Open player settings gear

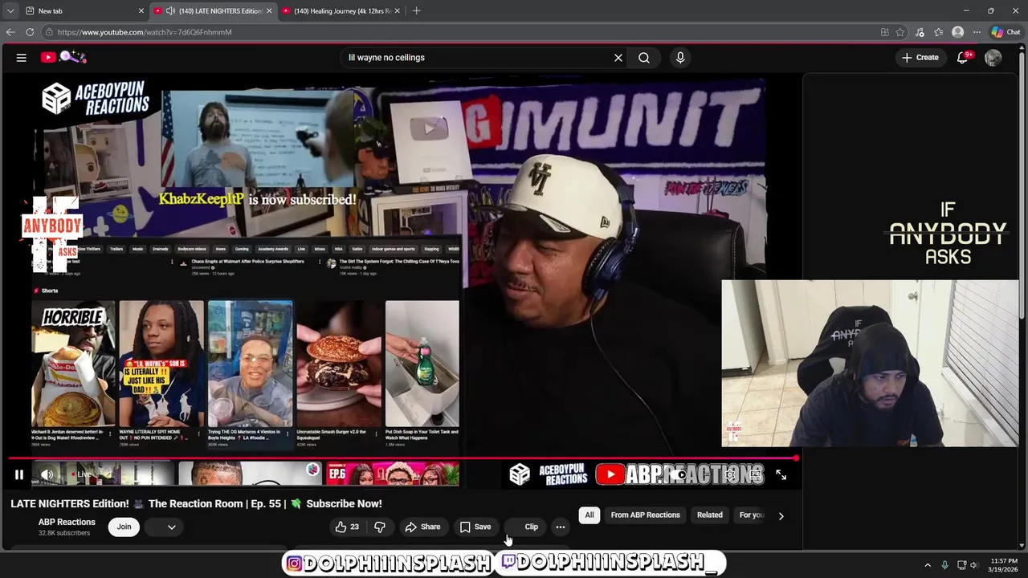(730, 475)
